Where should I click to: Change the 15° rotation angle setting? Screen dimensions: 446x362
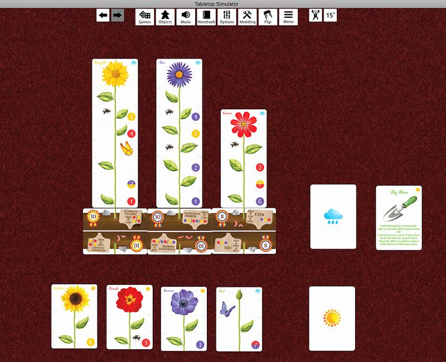click(330, 15)
